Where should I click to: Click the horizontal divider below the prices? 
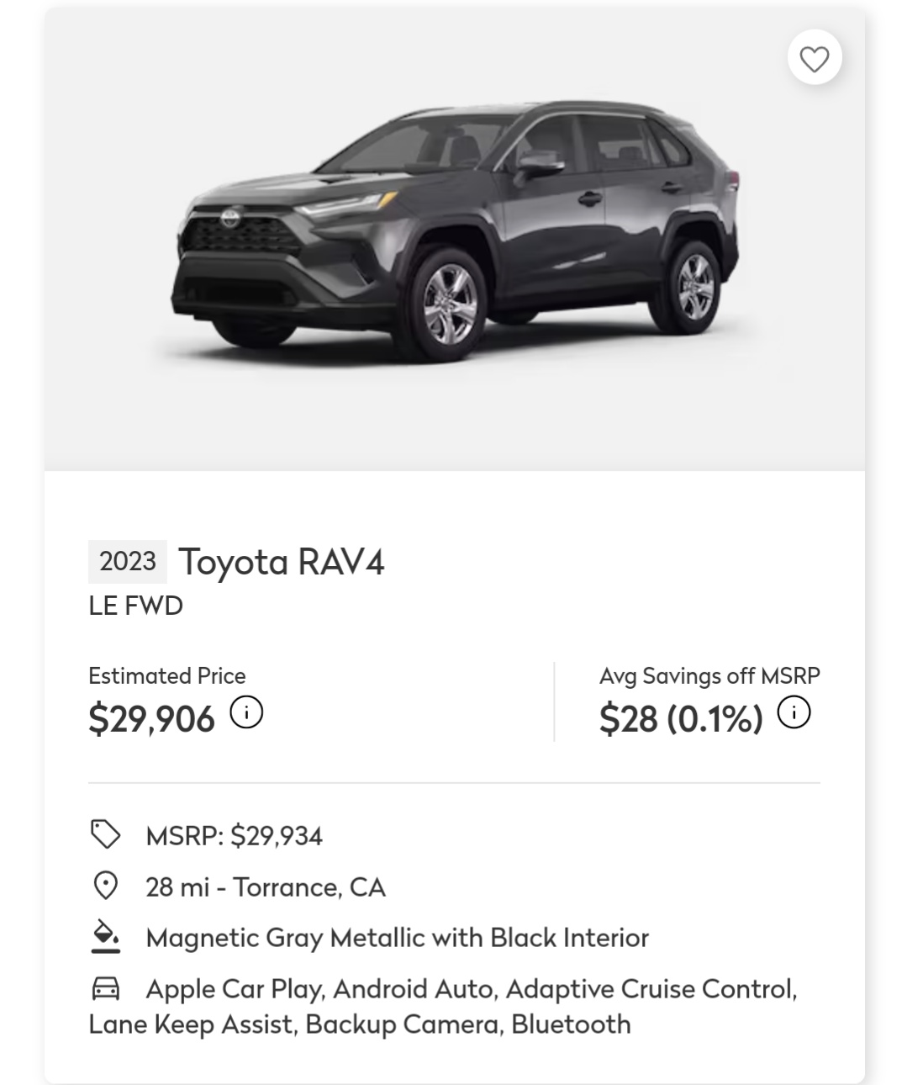click(454, 783)
